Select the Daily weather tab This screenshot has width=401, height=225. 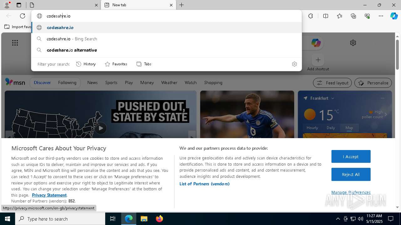tap(331, 128)
